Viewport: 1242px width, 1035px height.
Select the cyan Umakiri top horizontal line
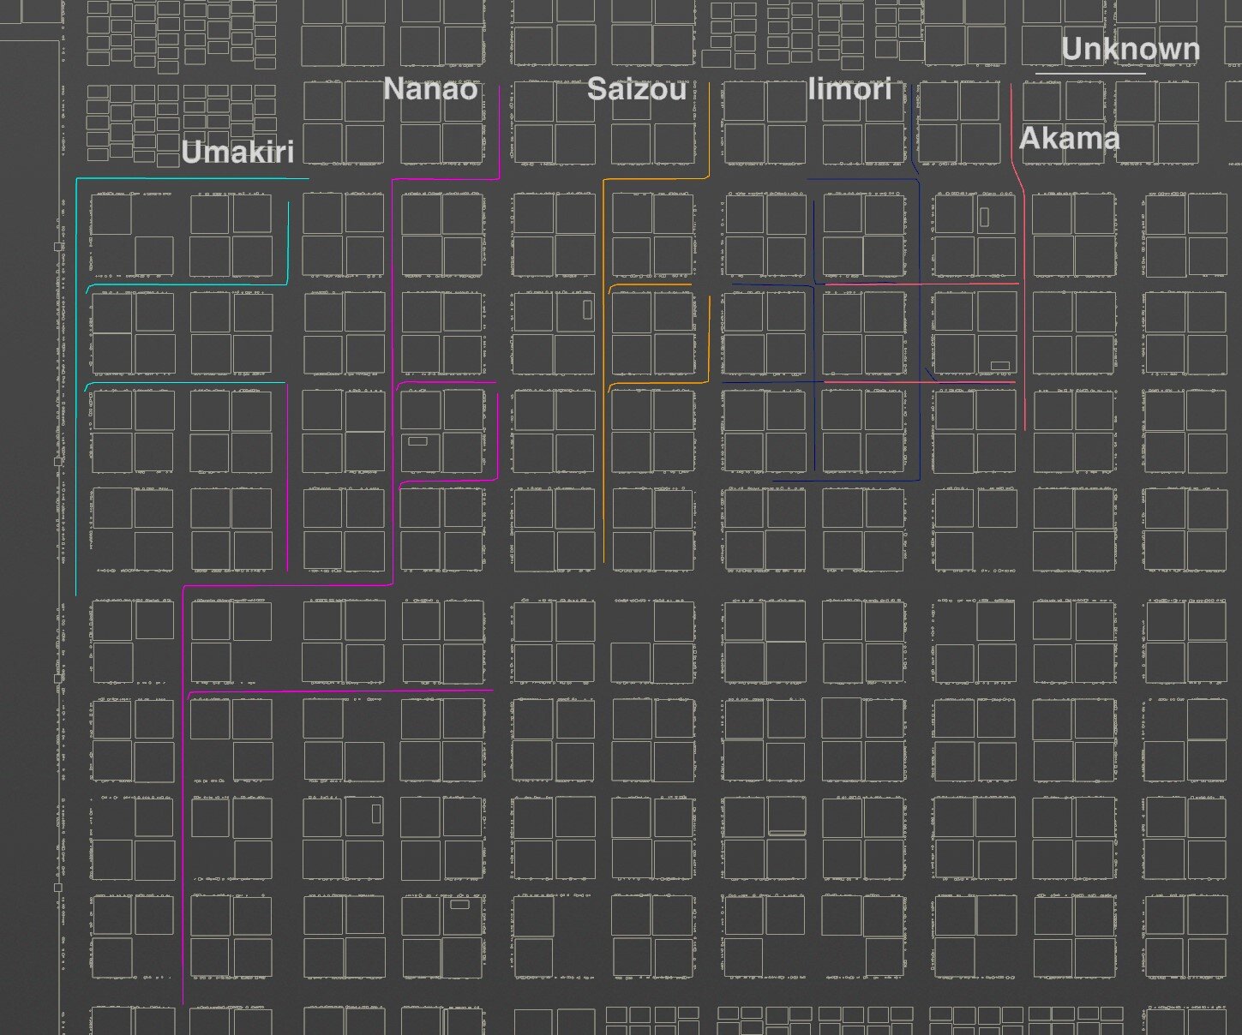pyautogui.click(x=192, y=179)
